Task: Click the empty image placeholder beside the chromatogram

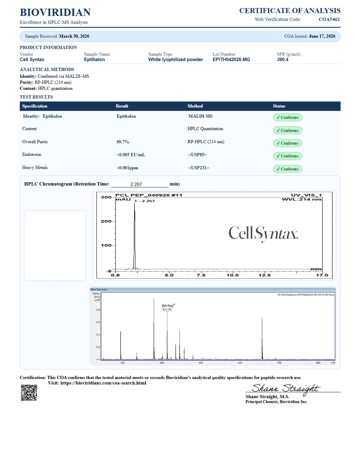Action: (x=55, y=246)
